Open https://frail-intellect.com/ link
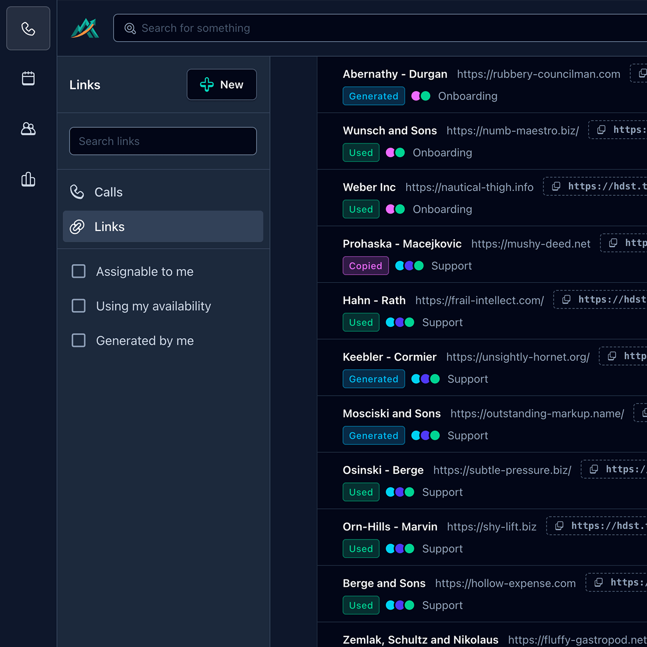Image resolution: width=647 pixels, height=647 pixels. 479,301
